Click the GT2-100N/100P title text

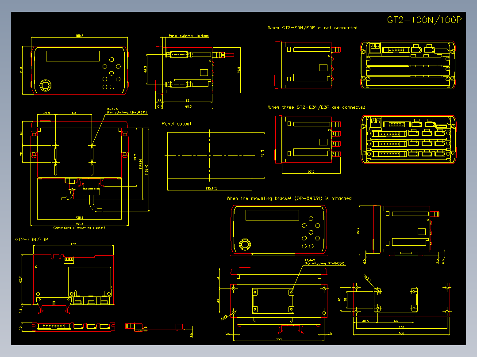(x=424, y=20)
